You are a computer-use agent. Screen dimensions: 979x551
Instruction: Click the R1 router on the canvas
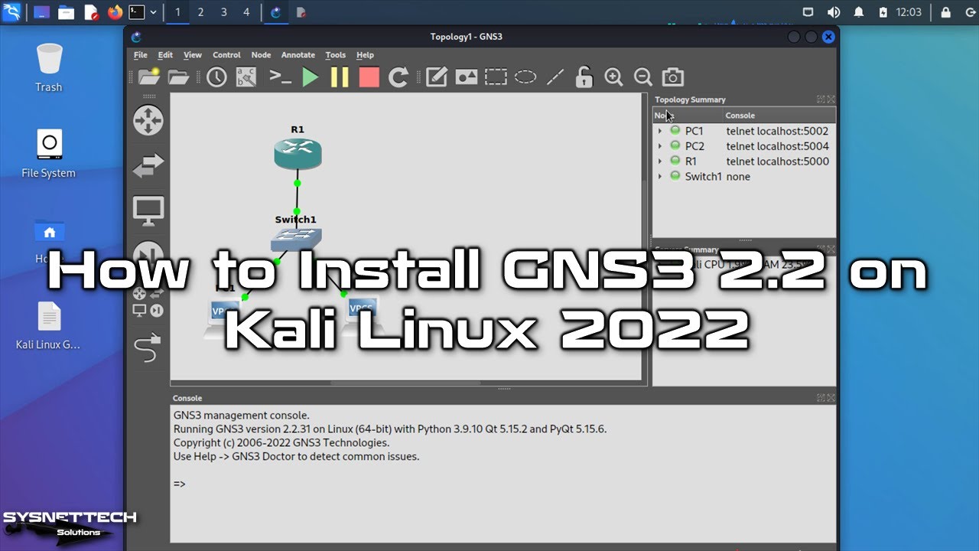point(298,154)
